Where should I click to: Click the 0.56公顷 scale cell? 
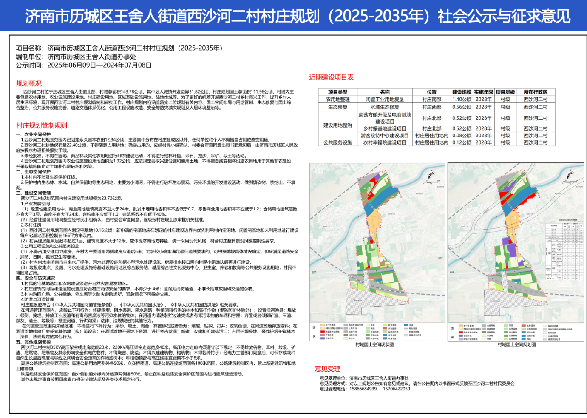[x=462, y=107]
